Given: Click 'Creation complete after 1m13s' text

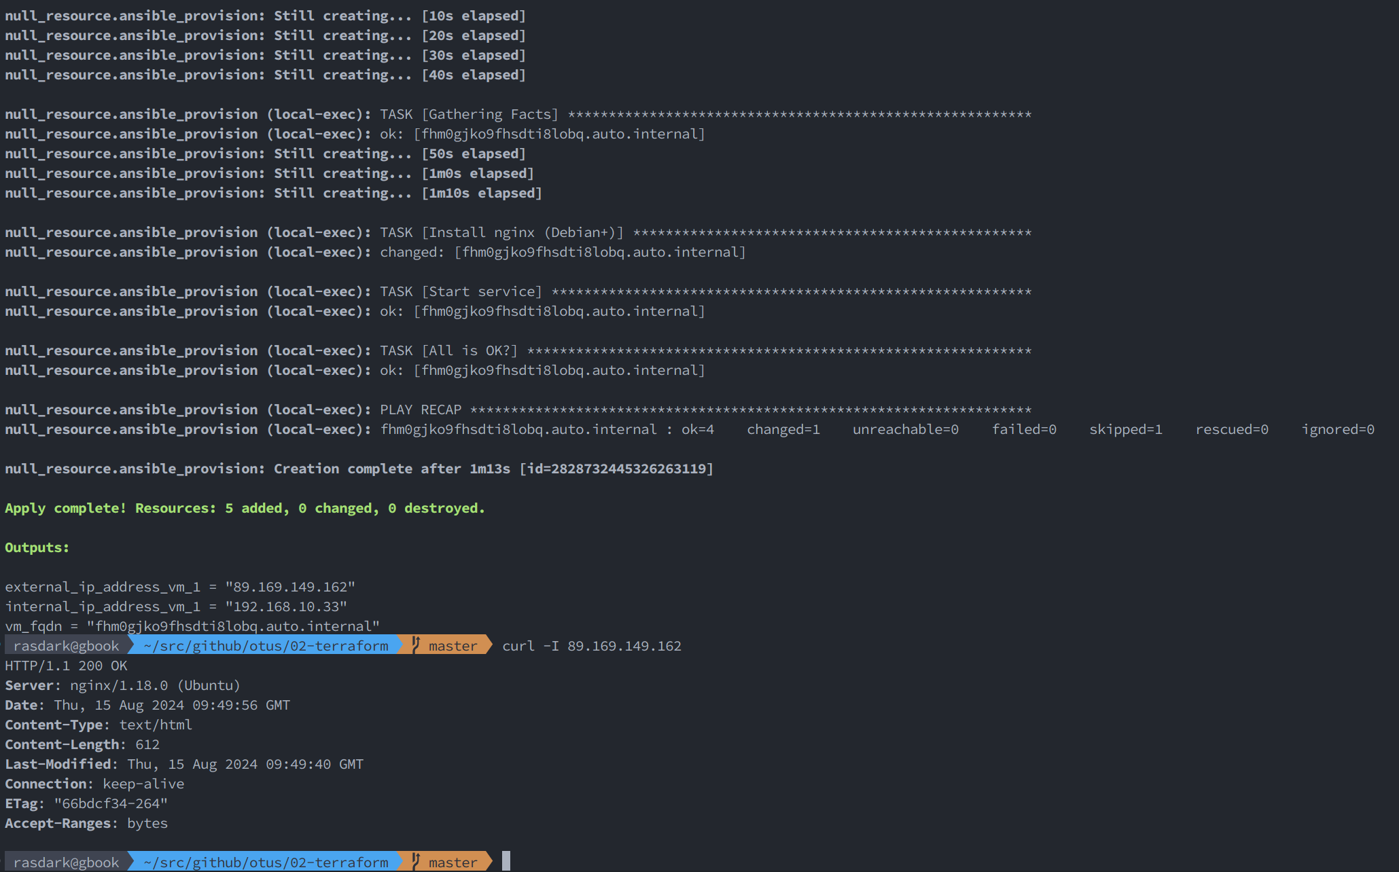Looking at the screenshot, I should coord(392,469).
